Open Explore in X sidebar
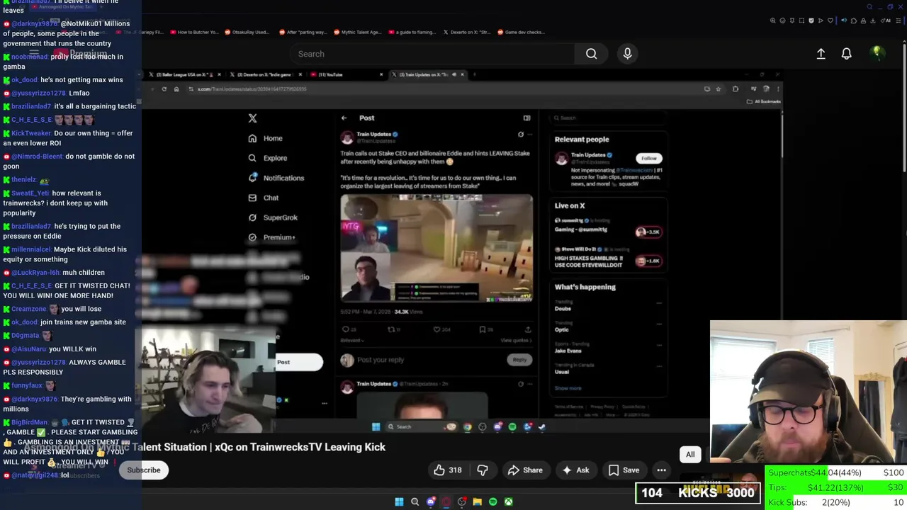This screenshot has height=510, width=907. coord(268,158)
